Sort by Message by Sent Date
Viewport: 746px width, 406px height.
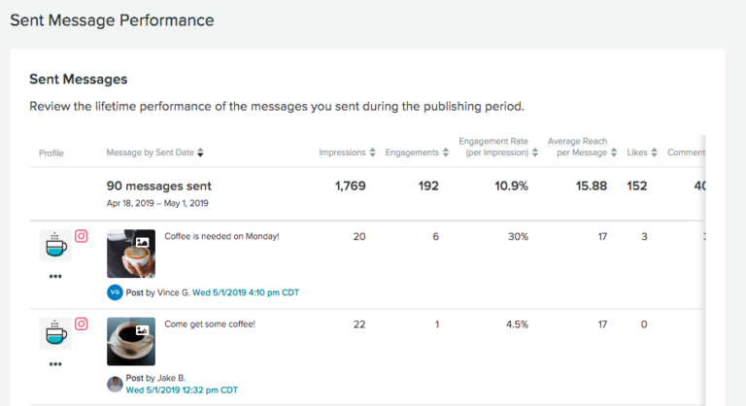(155, 152)
